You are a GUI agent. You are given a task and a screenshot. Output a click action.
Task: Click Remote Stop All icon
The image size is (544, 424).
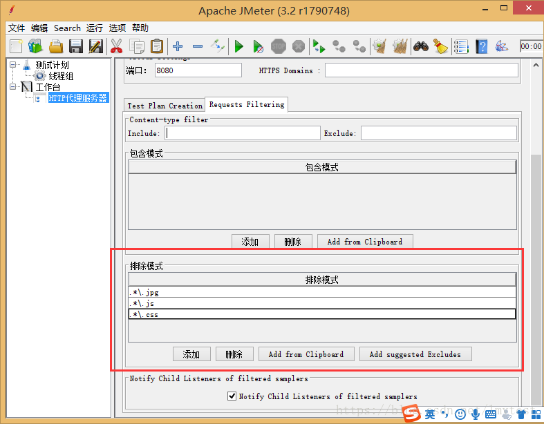pos(339,46)
